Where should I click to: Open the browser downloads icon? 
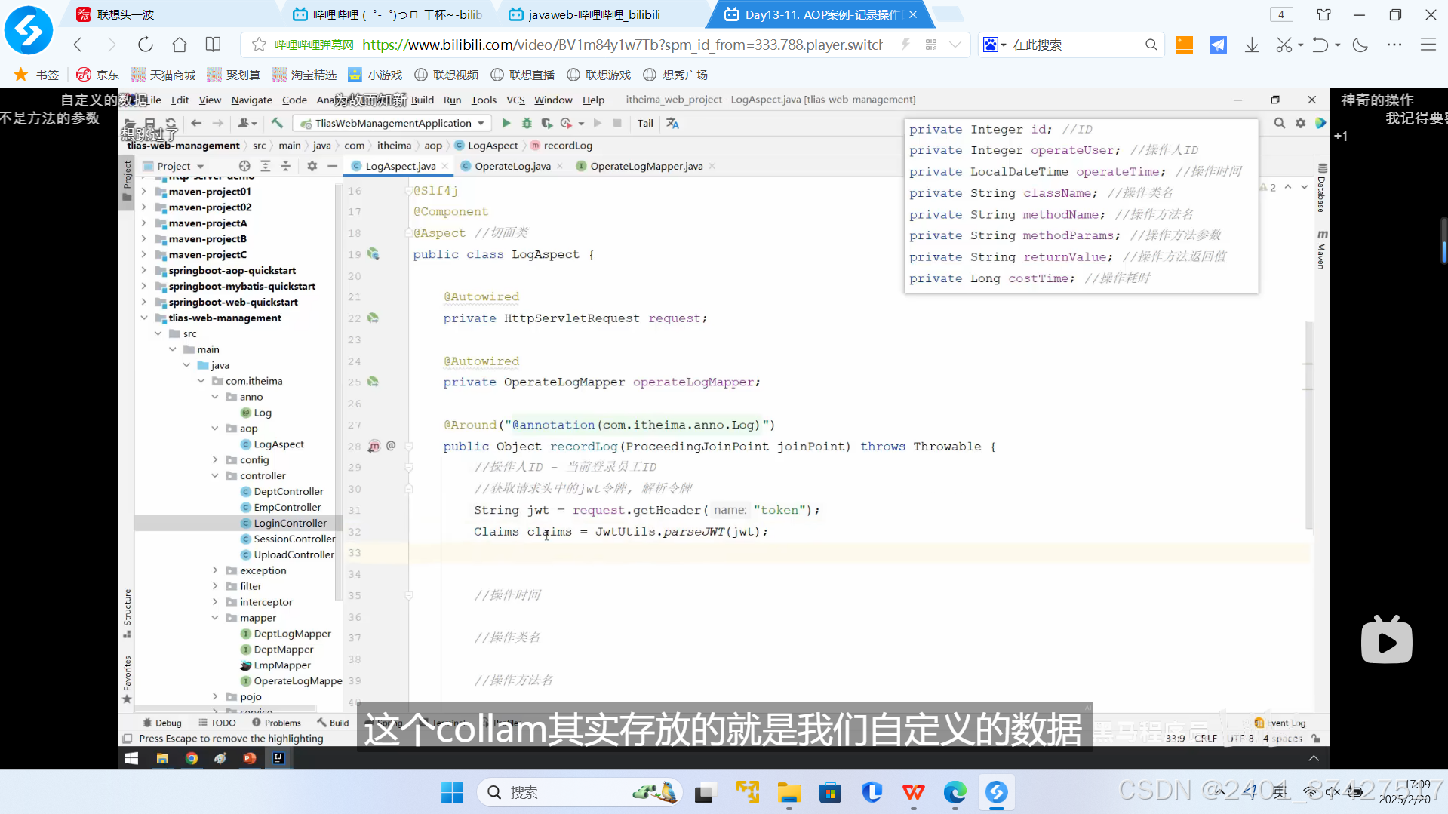1252,45
